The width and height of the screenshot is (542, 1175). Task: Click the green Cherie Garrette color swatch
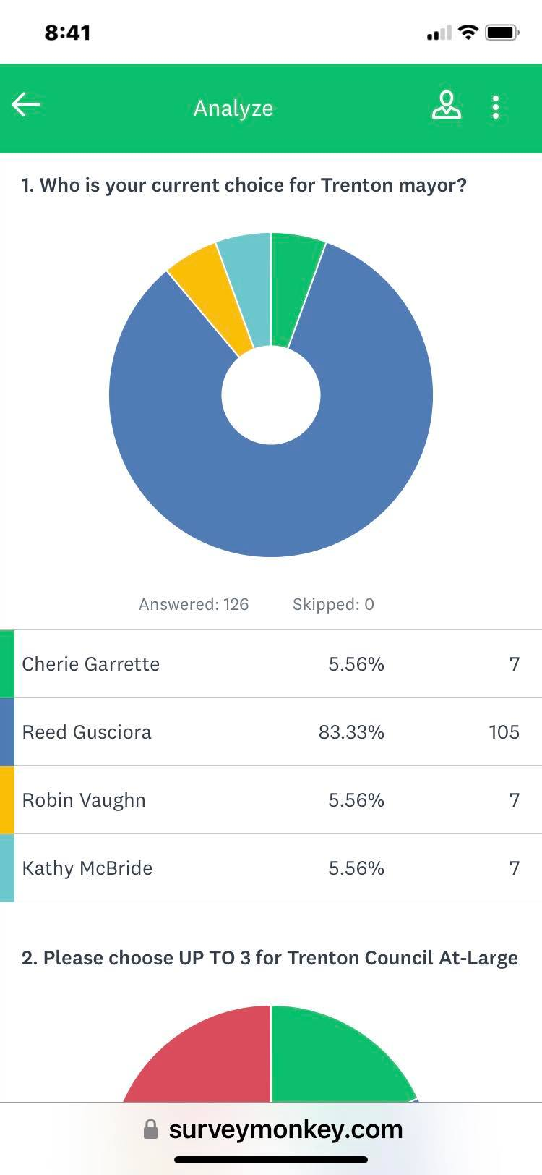click(x=7, y=664)
